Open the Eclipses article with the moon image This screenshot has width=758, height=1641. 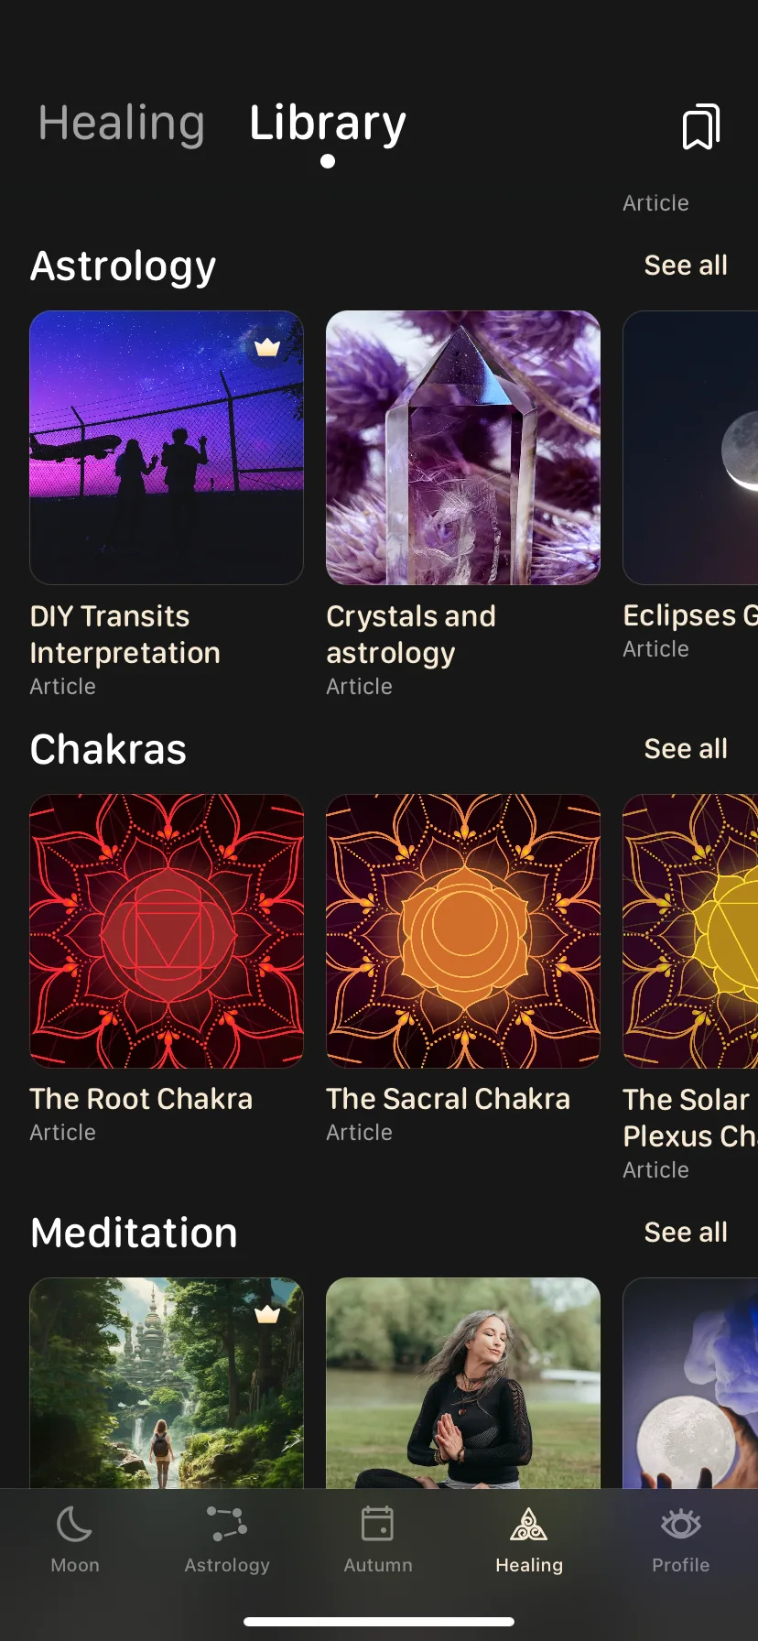(690, 448)
